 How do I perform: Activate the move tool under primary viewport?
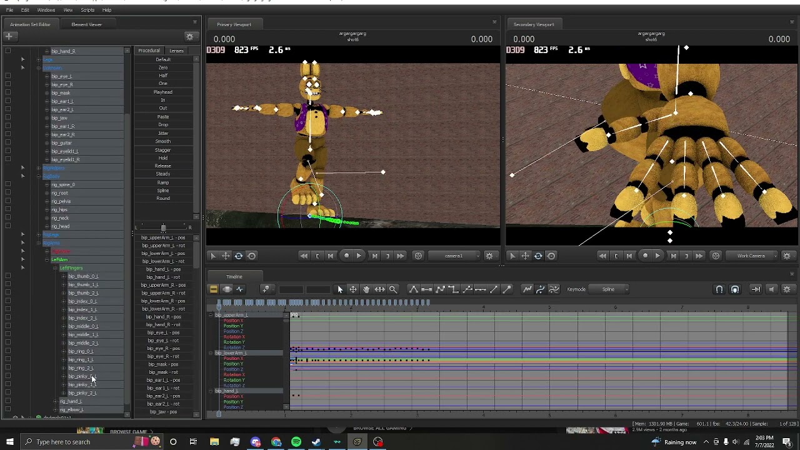tap(226, 256)
